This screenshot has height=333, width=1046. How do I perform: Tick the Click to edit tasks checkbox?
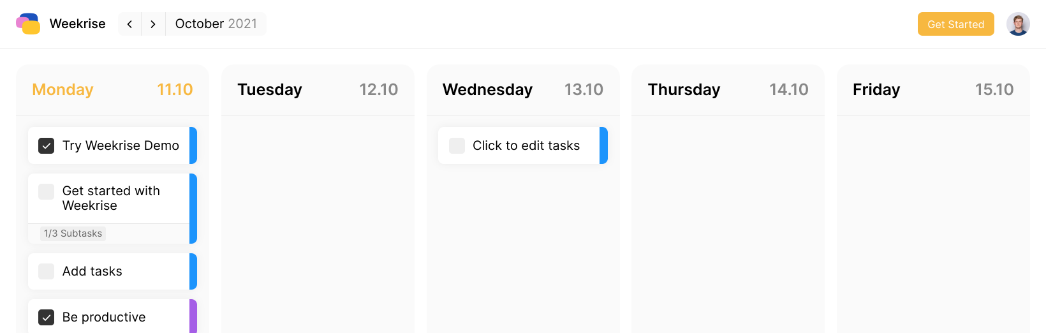[457, 146]
